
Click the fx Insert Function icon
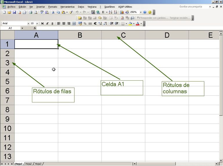coord(35,28)
